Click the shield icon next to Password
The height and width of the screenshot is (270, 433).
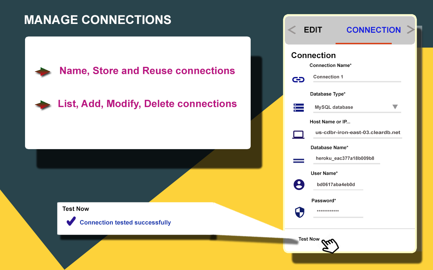click(x=299, y=212)
